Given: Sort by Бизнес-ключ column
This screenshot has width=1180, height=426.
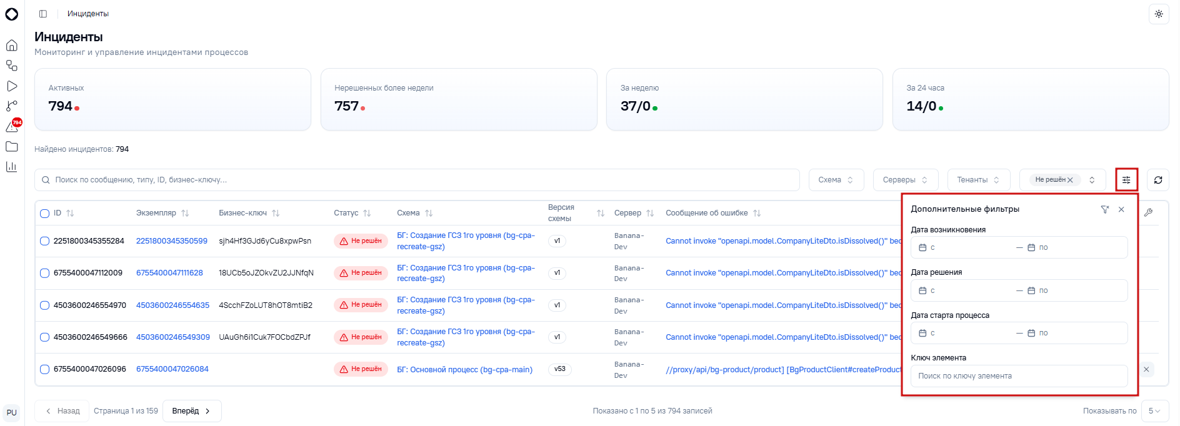Looking at the screenshot, I should coord(276,213).
